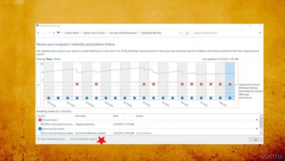The width and height of the screenshot is (285, 161).
Task: Open the Control Panel breadcrumb
Action: pyautogui.click(x=72, y=33)
